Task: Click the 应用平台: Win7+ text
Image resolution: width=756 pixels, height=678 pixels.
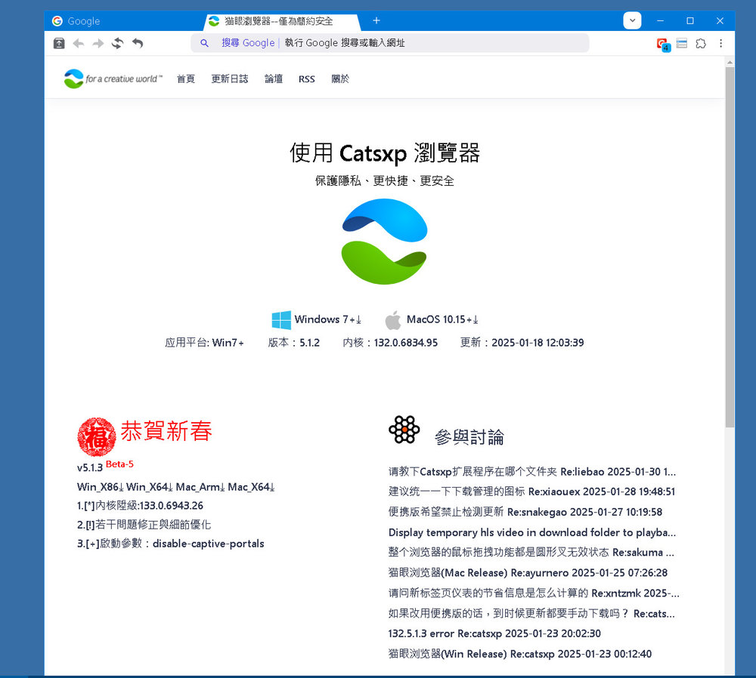Action: click(204, 342)
